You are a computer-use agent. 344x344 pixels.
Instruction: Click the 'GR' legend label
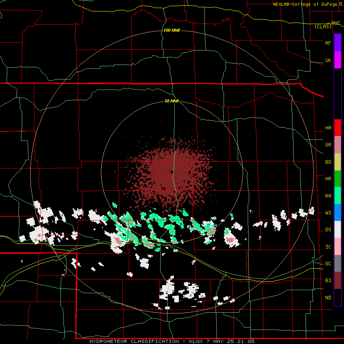coord(328,145)
